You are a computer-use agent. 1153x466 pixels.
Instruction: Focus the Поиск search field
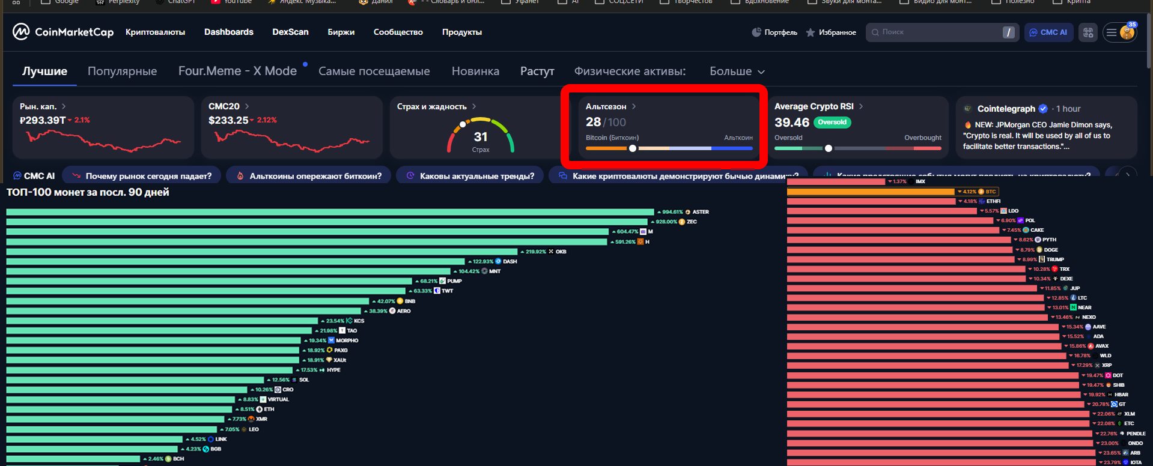pos(937,32)
